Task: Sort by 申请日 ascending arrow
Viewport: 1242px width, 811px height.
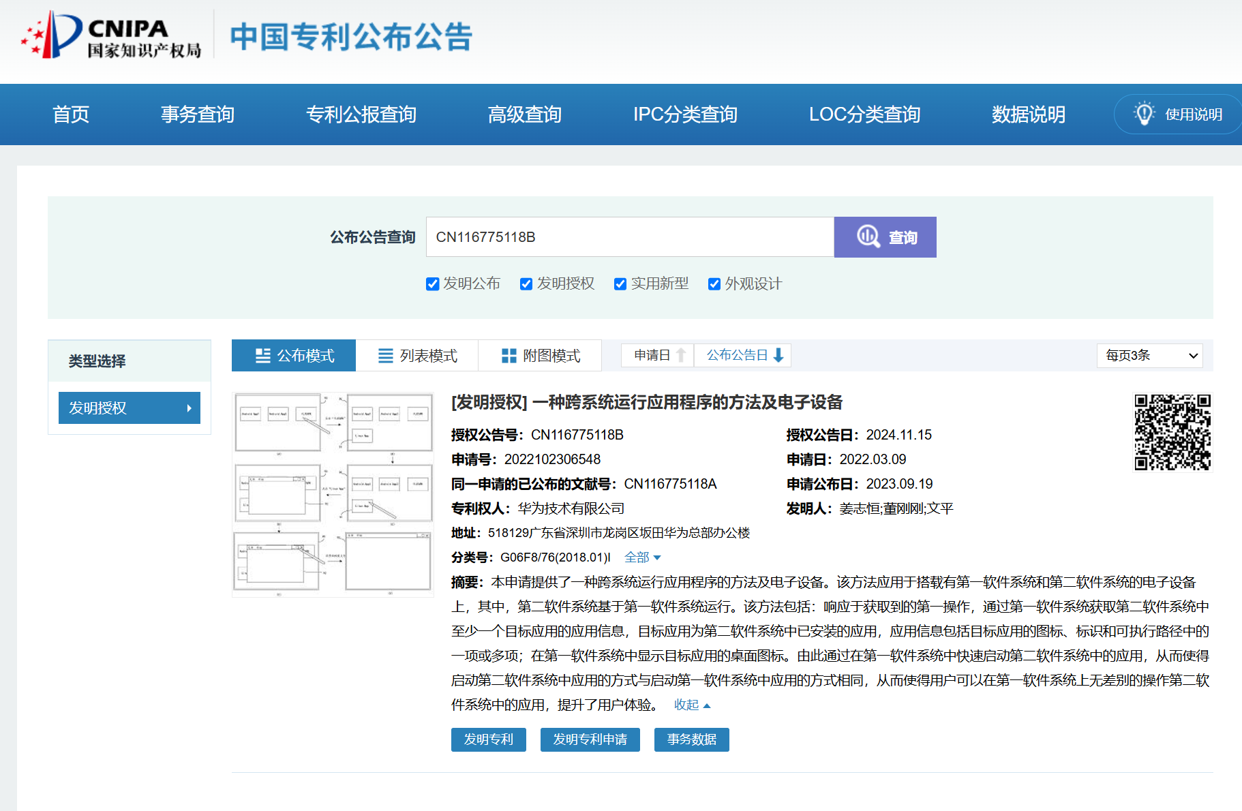Action: 681,355
